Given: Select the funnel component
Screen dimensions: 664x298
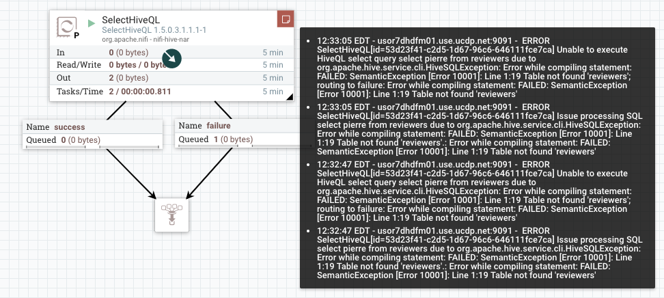Looking at the screenshot, I should 171,215.
